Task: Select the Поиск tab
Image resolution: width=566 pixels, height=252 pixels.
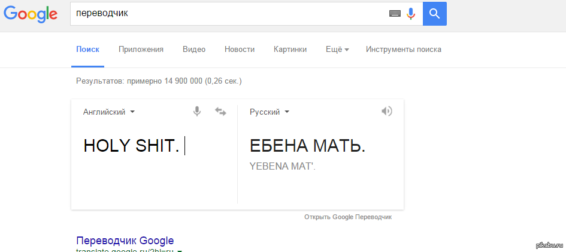Action: (87, 50)
